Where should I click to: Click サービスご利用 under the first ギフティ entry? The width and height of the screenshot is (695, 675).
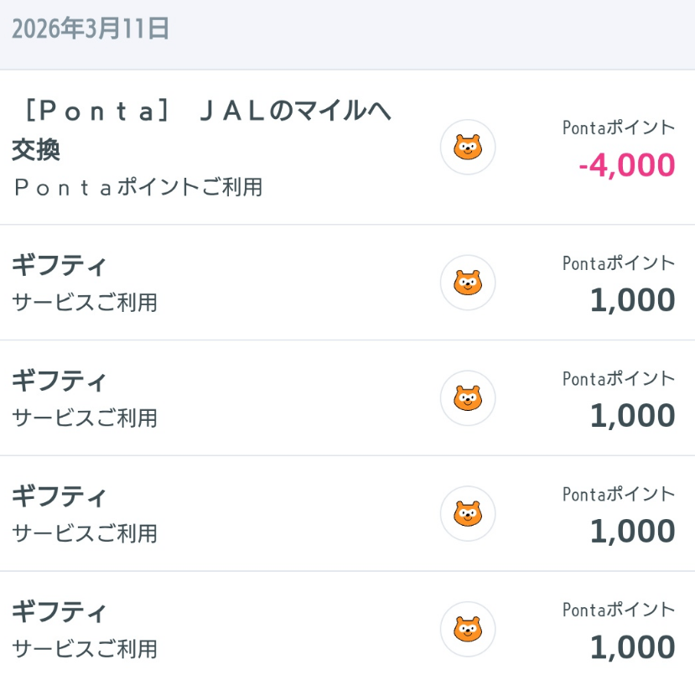pos(85,303)
